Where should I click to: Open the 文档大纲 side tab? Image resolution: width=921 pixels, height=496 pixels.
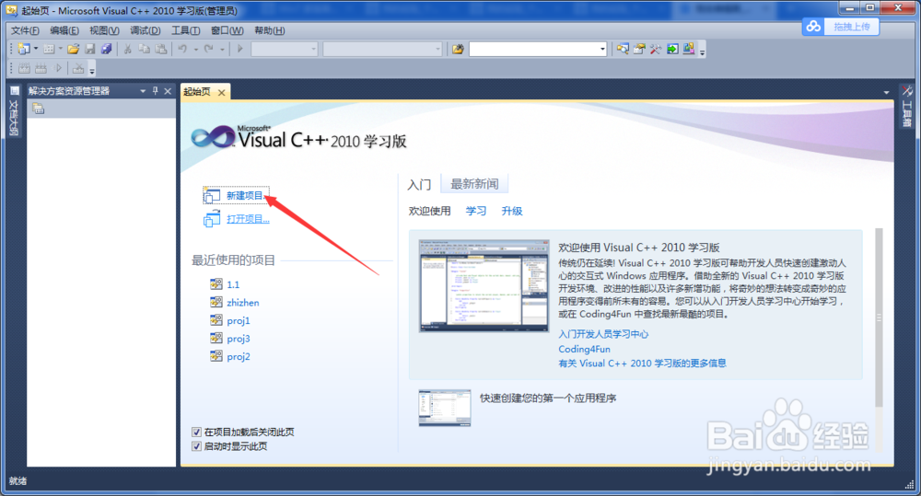click(14, 111)
